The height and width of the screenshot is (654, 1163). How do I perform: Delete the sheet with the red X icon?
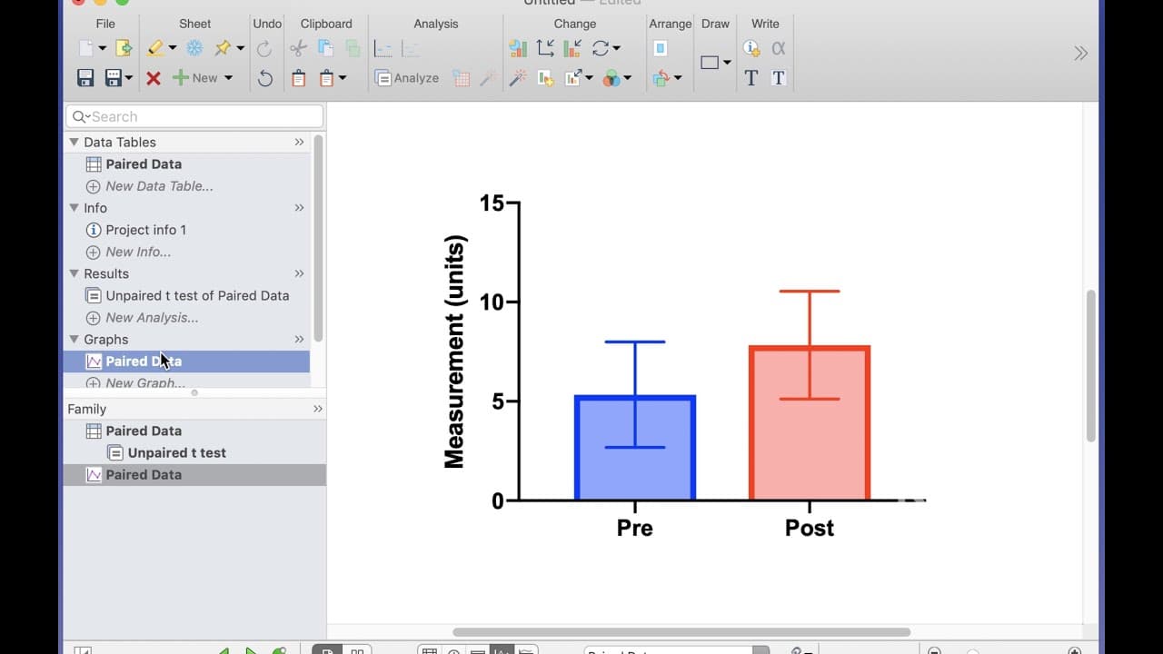pos(154,78)
